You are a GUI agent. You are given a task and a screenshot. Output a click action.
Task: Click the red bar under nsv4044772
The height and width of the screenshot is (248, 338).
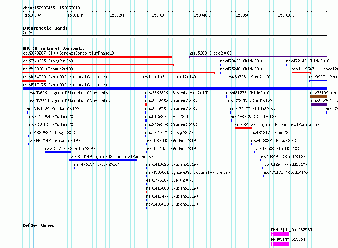[243, 128]
